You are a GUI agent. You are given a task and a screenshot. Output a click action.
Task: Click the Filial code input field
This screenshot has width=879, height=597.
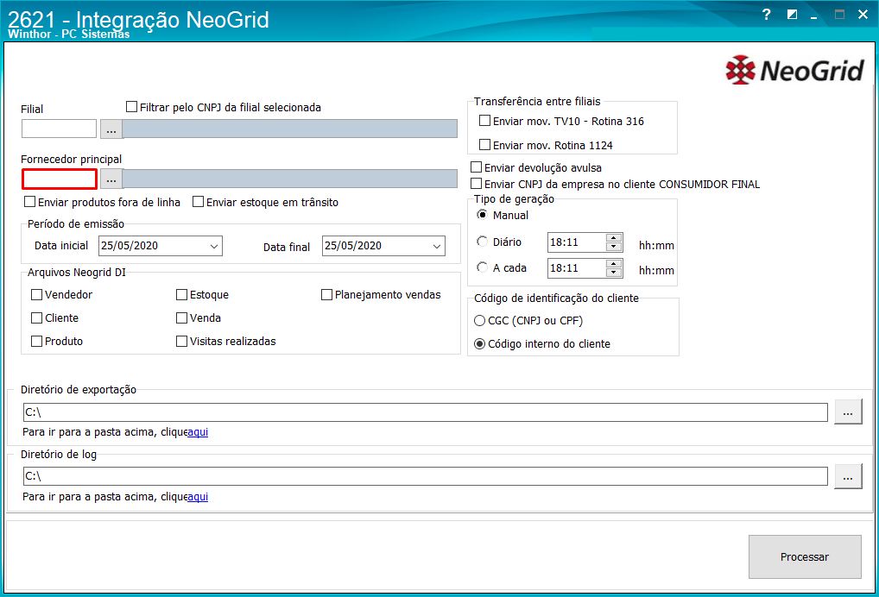59,129
